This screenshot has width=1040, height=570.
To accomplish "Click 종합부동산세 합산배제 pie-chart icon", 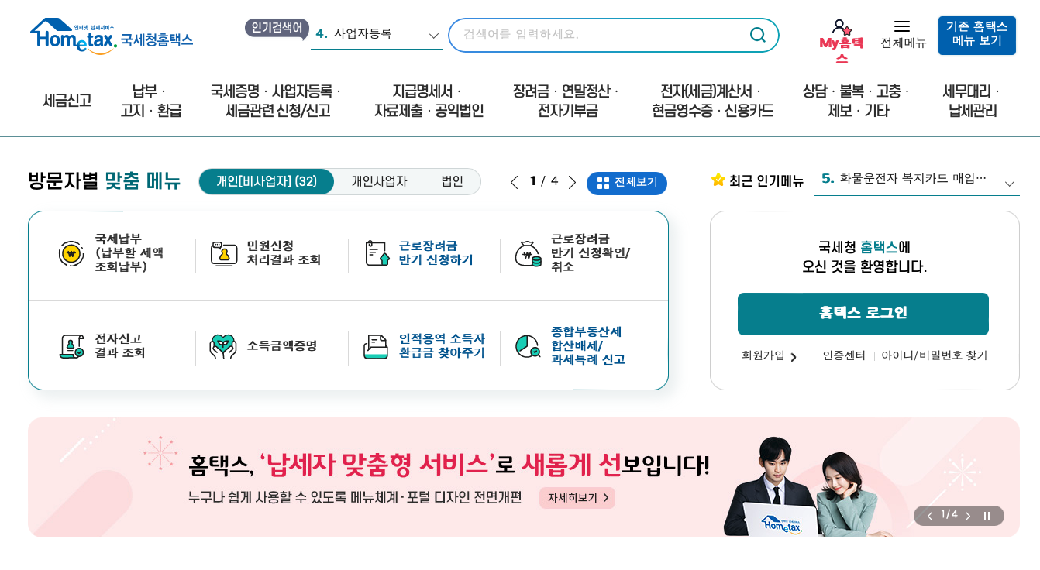I will coord(528,346).
